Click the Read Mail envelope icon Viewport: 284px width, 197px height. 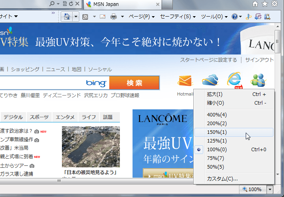point(103,17)
